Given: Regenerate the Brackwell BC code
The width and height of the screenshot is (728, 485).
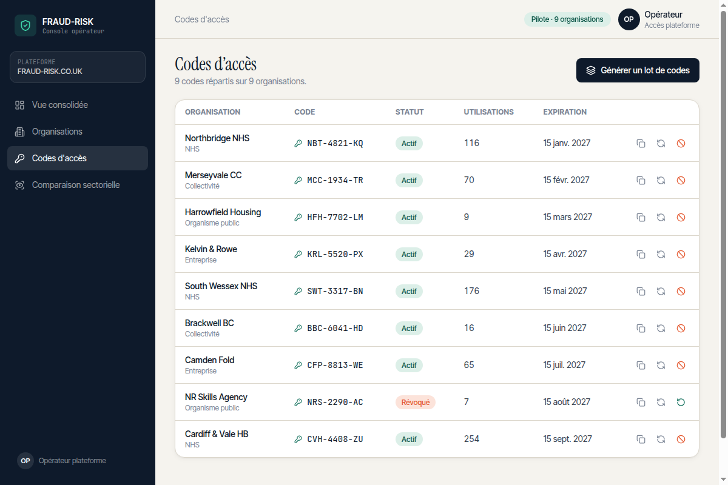Looking at the screenshot, I should 661,329.
